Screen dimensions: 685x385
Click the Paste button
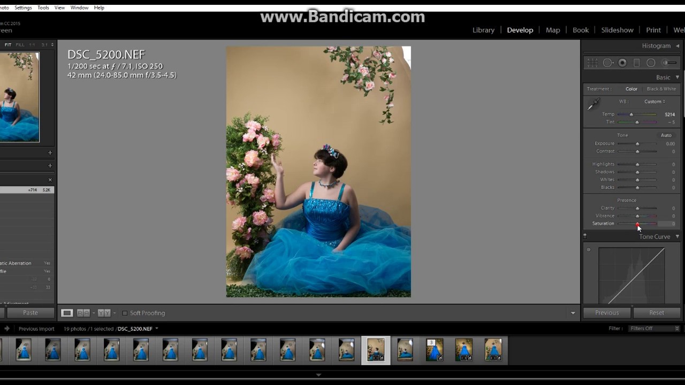(30, 313)
